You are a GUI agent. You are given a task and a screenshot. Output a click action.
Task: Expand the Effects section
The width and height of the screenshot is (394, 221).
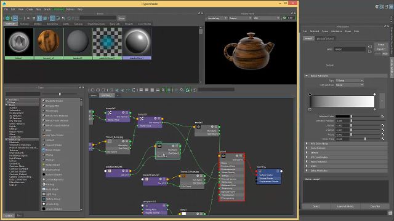[x=307, y=153]
